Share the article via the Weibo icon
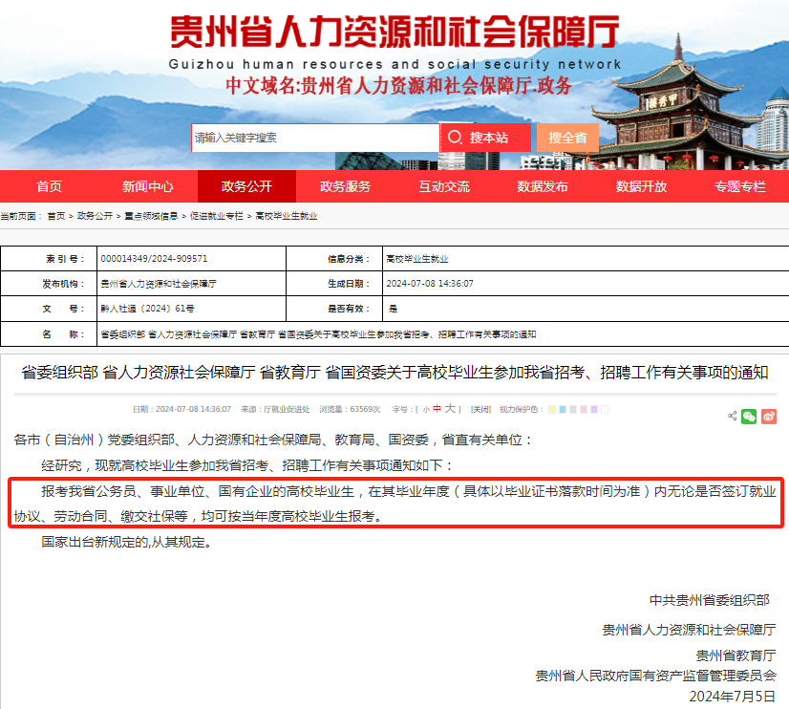 tap(768, 417)
